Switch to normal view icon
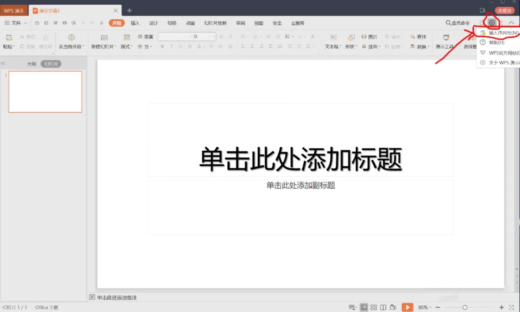520x312 pixels. pyautogui.click(x=364, y=307)
